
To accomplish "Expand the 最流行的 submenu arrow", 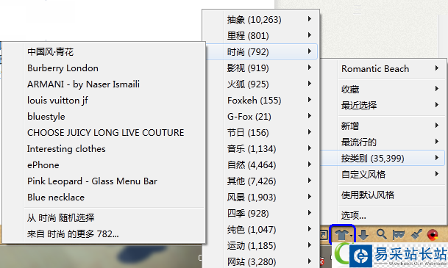I will tap(437, 142).
